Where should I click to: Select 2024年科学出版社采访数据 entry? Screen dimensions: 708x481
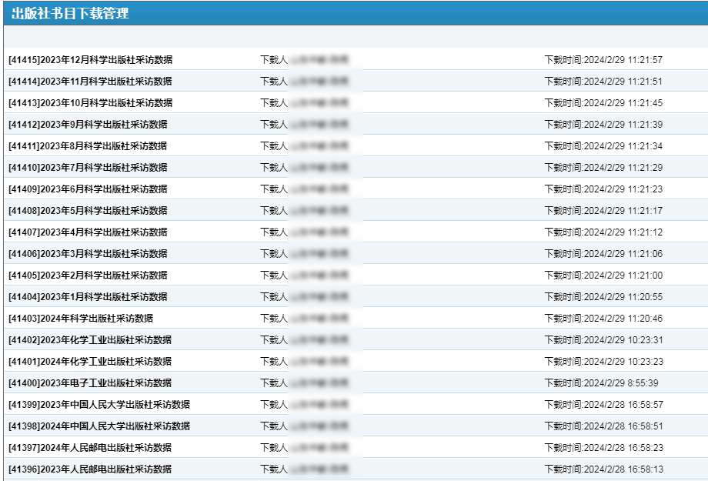[x=81, y=319]
